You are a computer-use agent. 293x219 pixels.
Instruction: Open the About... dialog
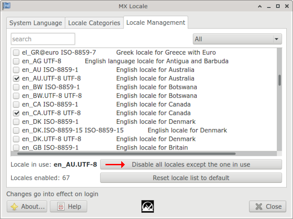click(27, 206)
